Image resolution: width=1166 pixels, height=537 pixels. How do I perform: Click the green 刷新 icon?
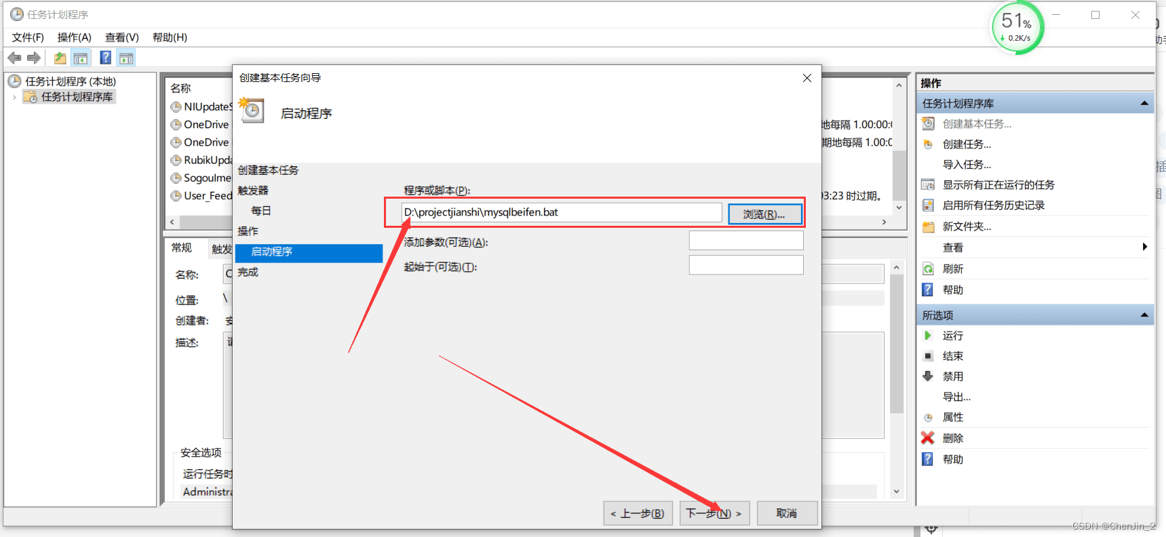click(x=928, y=269)
